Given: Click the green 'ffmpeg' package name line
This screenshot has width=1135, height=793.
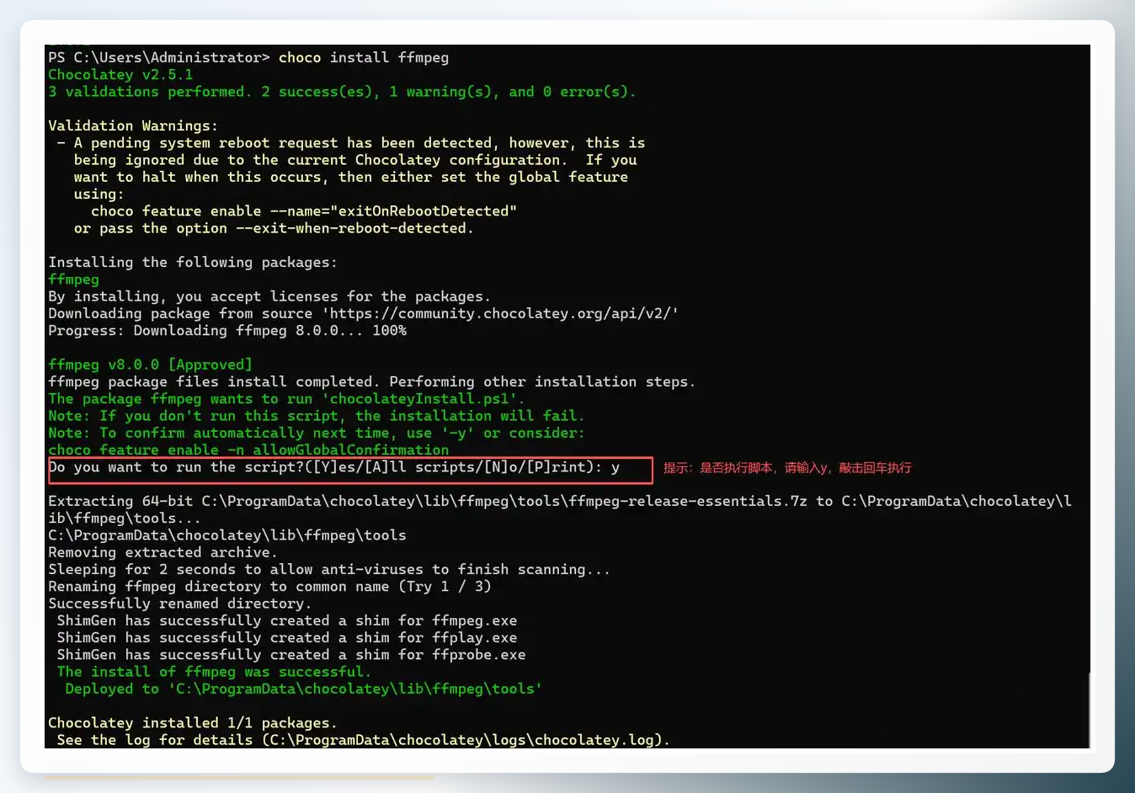Looking at the screenshot, I should click(73, 279).
